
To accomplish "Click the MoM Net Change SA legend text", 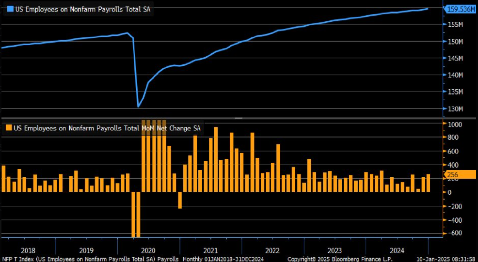I will 171,128.
